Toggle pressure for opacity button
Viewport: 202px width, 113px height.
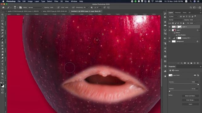click(58, 8)
